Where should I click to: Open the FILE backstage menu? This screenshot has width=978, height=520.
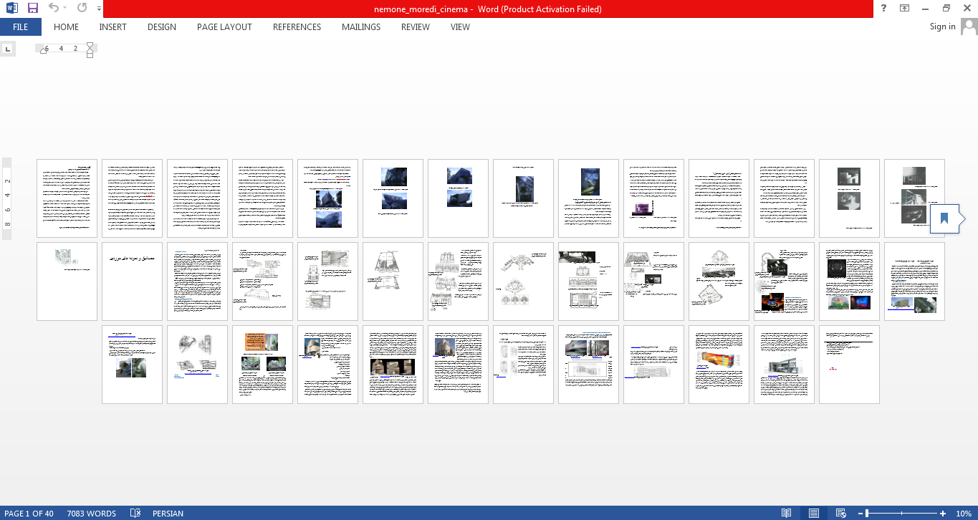click(20, 27)
